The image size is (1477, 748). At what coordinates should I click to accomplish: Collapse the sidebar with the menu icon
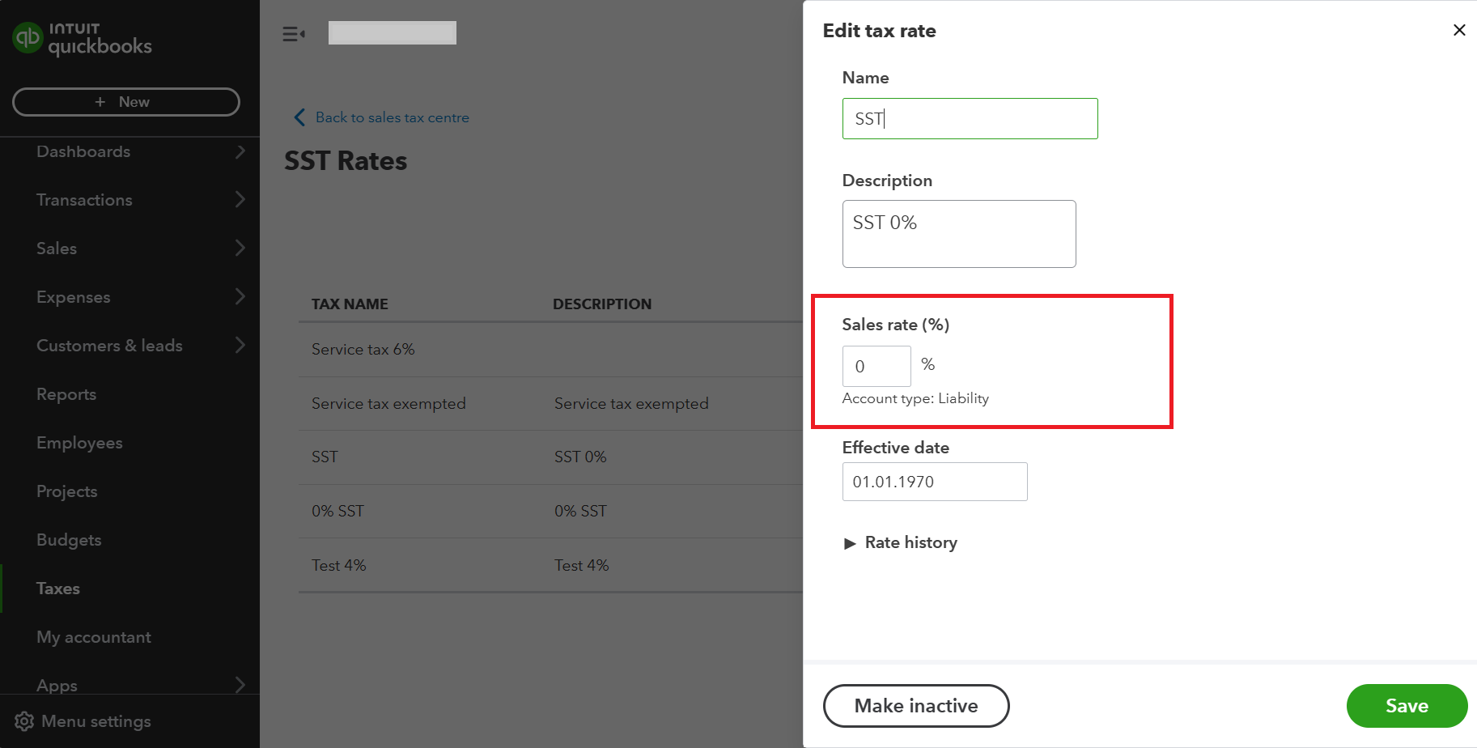point(293,34)
